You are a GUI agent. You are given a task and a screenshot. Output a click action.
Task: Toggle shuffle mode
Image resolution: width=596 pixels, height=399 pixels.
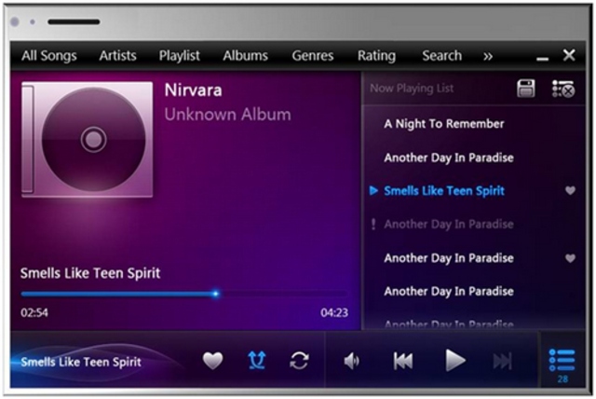[257, 360]
